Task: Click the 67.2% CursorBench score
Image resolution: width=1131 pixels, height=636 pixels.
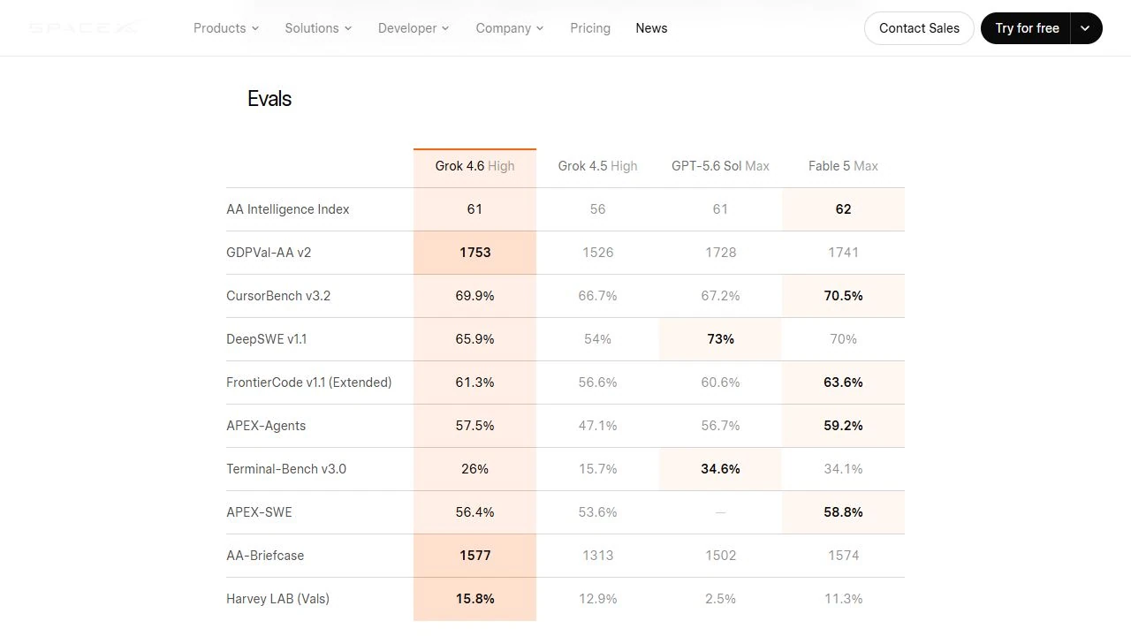Action: tap(720, 296)
